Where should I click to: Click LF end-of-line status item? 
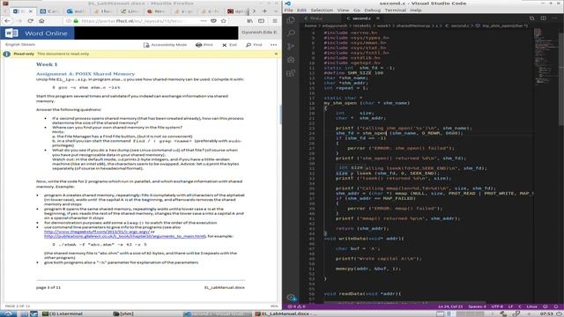click(x=510, y=306)
